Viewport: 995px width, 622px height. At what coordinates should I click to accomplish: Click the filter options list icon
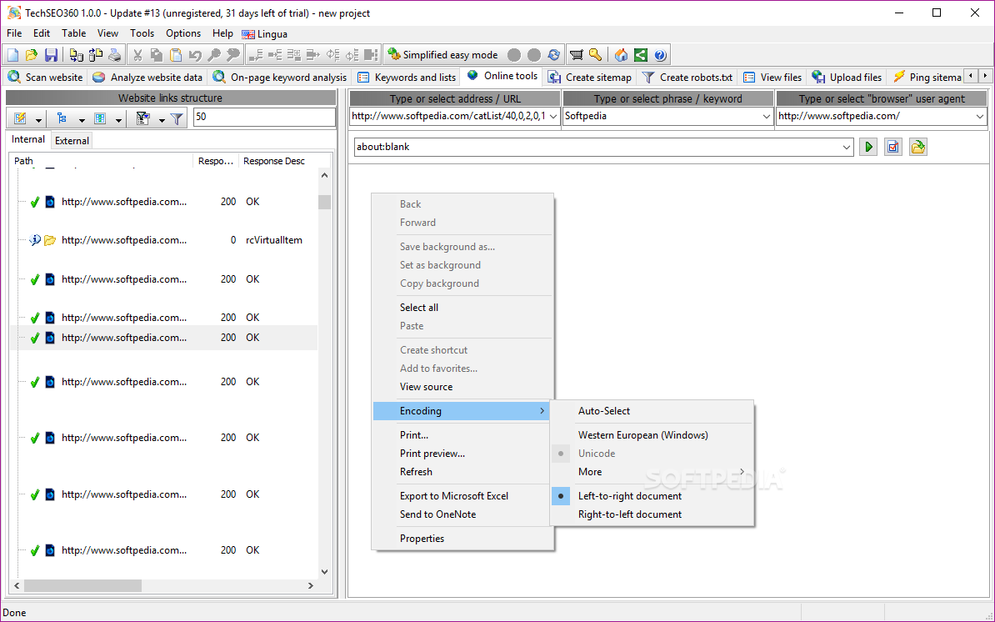[x=142, y=118]
